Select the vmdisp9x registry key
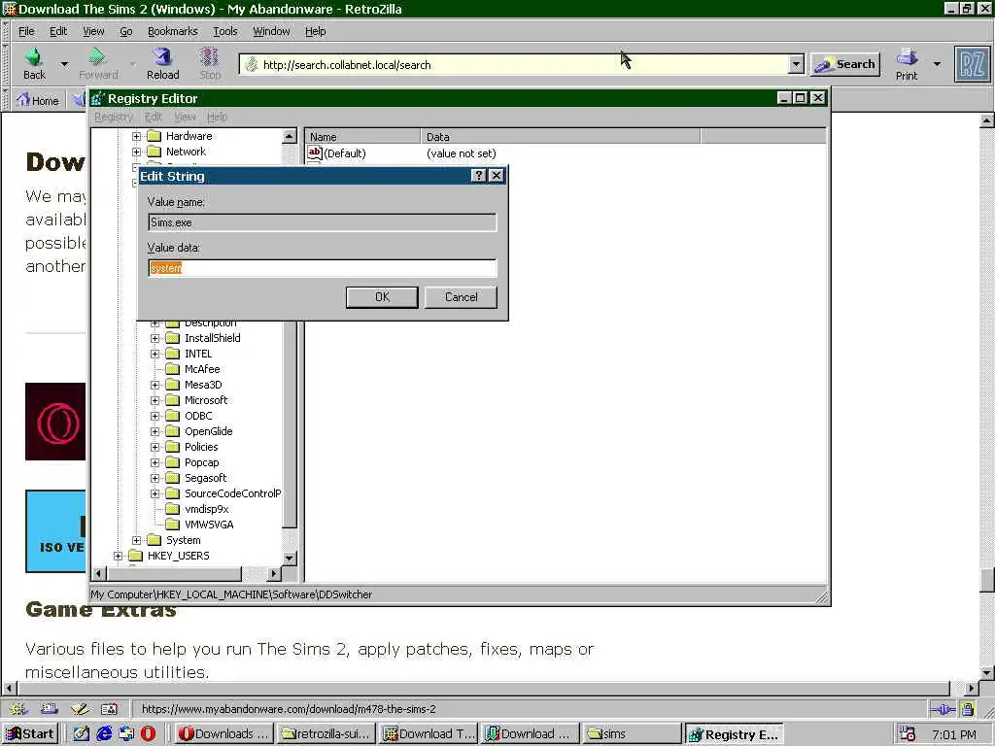Image resolution: width=995 pixels, height=746 pixels. [x=206, y=509]
